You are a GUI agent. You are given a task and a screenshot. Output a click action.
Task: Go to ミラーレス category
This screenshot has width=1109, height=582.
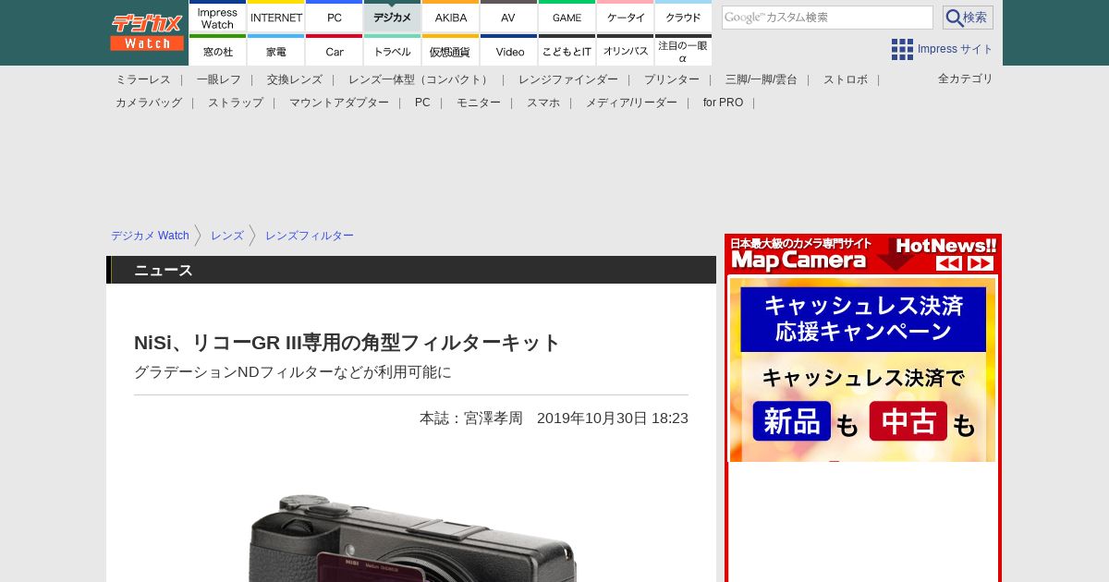(x=143, y=79)
